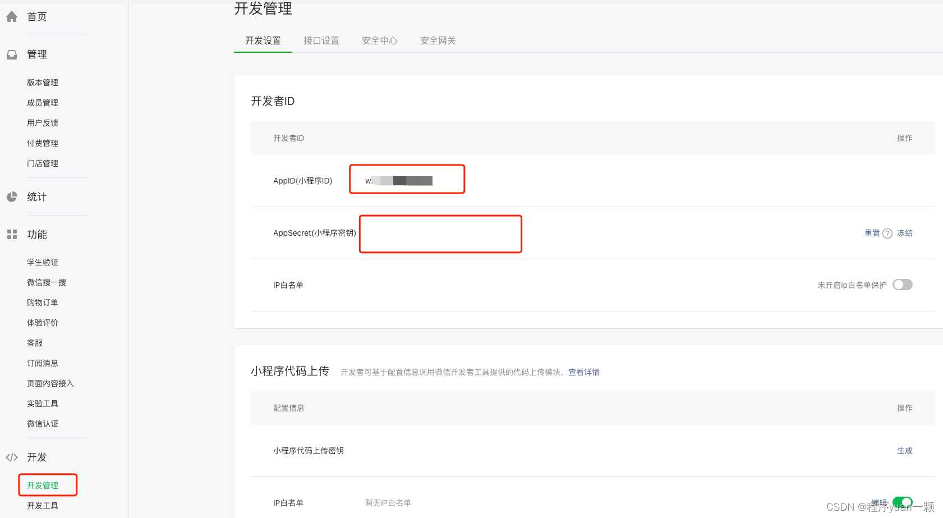The image size is (943, 518).
Task: Open 开发管理 in the sidebar
Action: coord(43,485)
